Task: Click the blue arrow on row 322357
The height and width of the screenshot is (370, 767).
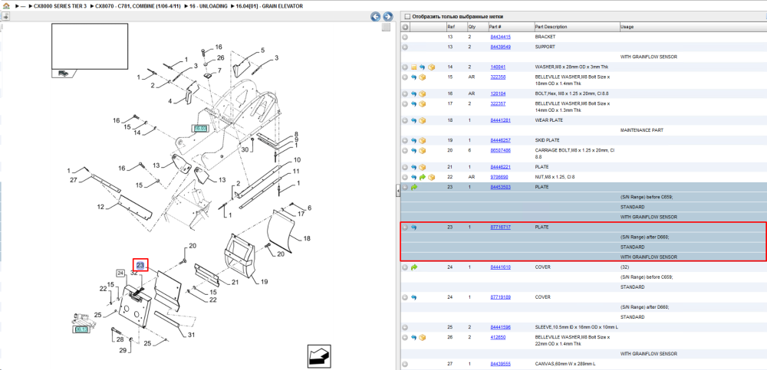Action: 414,103
